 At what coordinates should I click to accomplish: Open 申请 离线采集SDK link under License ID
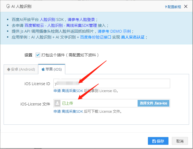click(x=68, y=91)
